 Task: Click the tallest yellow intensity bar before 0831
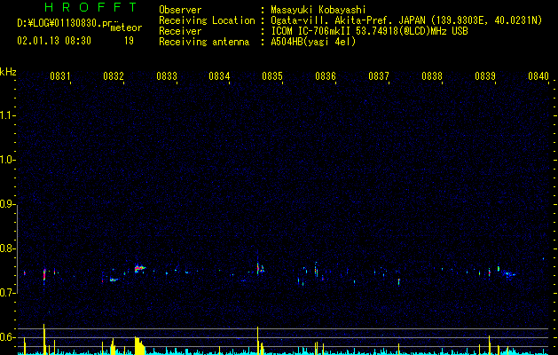pyautogui.click(x=44, y=339)
